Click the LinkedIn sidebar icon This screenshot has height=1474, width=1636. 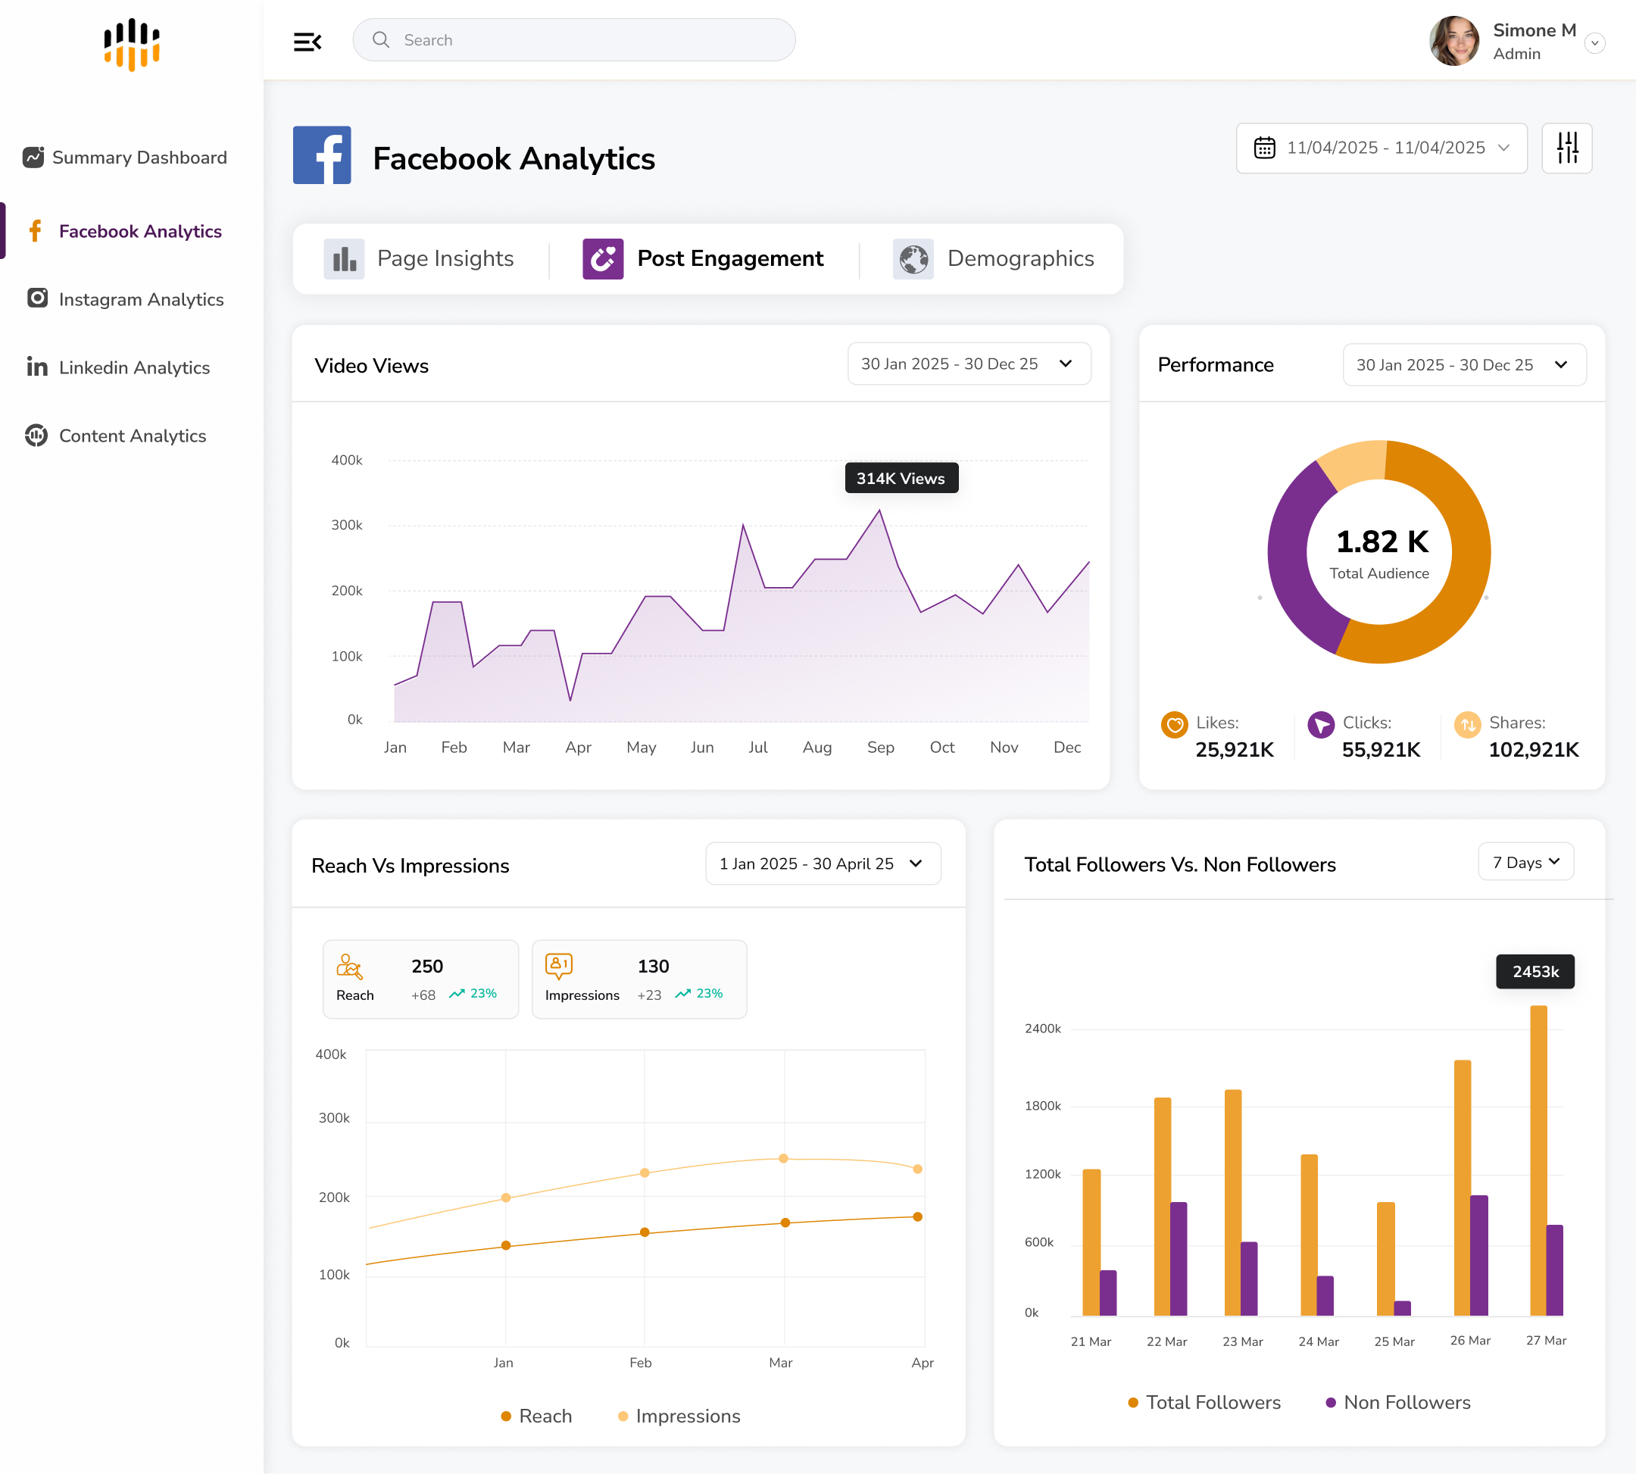[37, 367]
